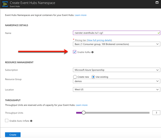161x138 pixels.
Task: Click the Create button
Action: (x=13, y=134)
